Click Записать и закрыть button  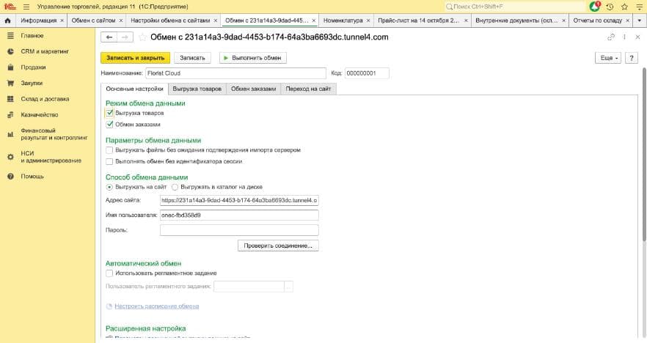pyautogui.click(x=135, y=58)
